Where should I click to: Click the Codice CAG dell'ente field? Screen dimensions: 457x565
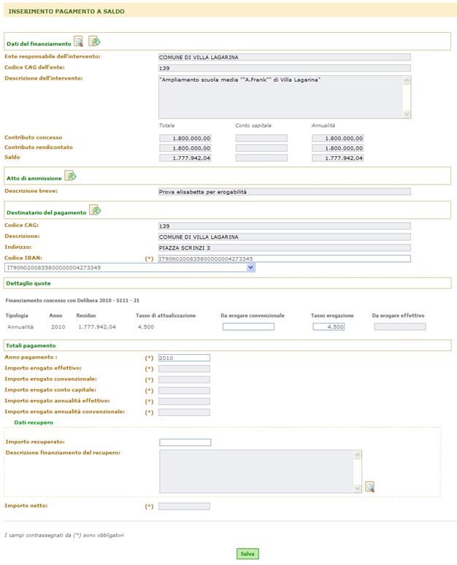click(x=285, y=68)
